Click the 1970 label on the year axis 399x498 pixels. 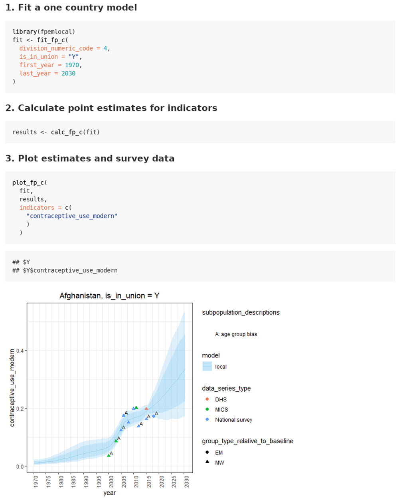[36, 482]
